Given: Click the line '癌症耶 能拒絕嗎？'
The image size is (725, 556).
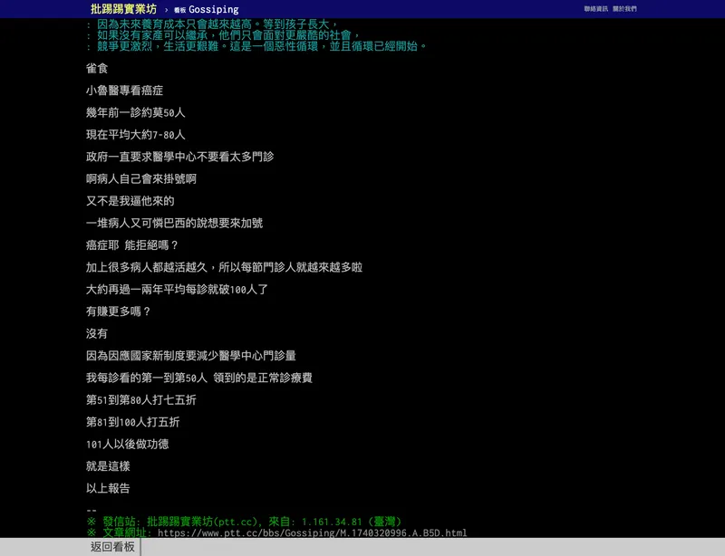Looking at the screenshot, I should tap(132, 245).
